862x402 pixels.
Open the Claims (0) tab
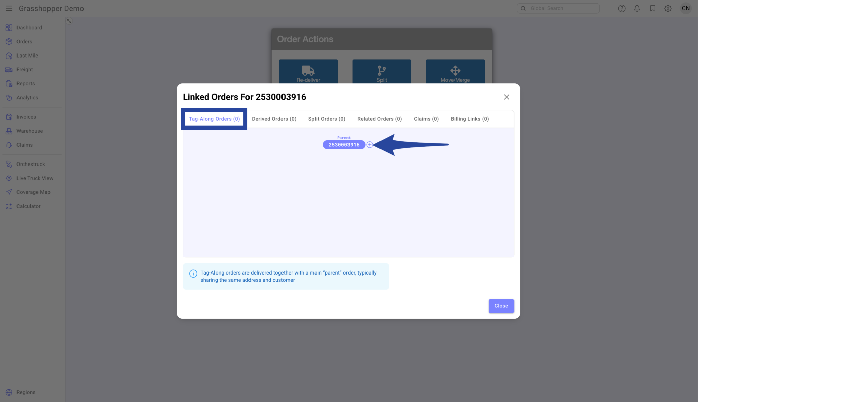[x=426, y=119]
